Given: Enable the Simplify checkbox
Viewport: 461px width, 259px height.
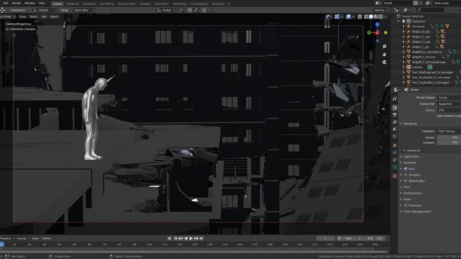Looking at the screenshot, I should tap(406, 175).
